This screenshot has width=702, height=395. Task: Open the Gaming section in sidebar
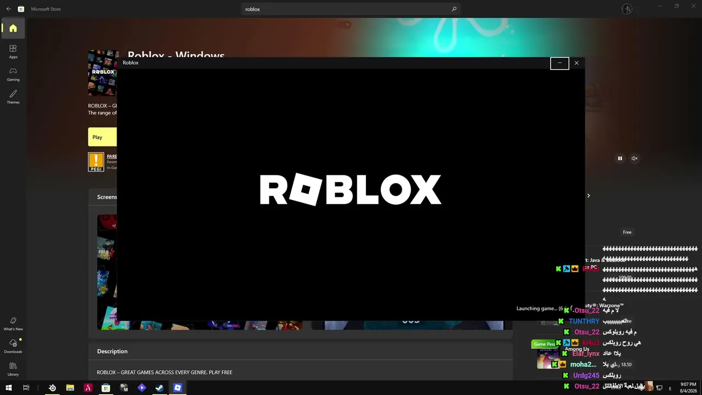(13, 75)
